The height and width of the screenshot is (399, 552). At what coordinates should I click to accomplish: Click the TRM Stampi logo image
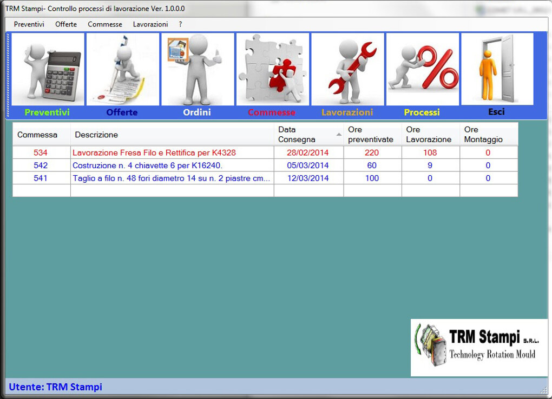[479, 348]
